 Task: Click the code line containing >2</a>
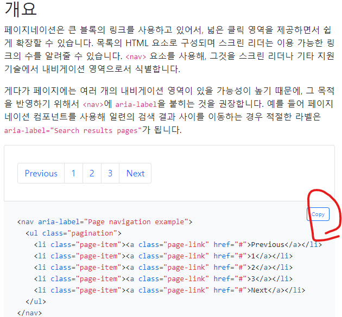pyautogui.click(x=163, y=268)
